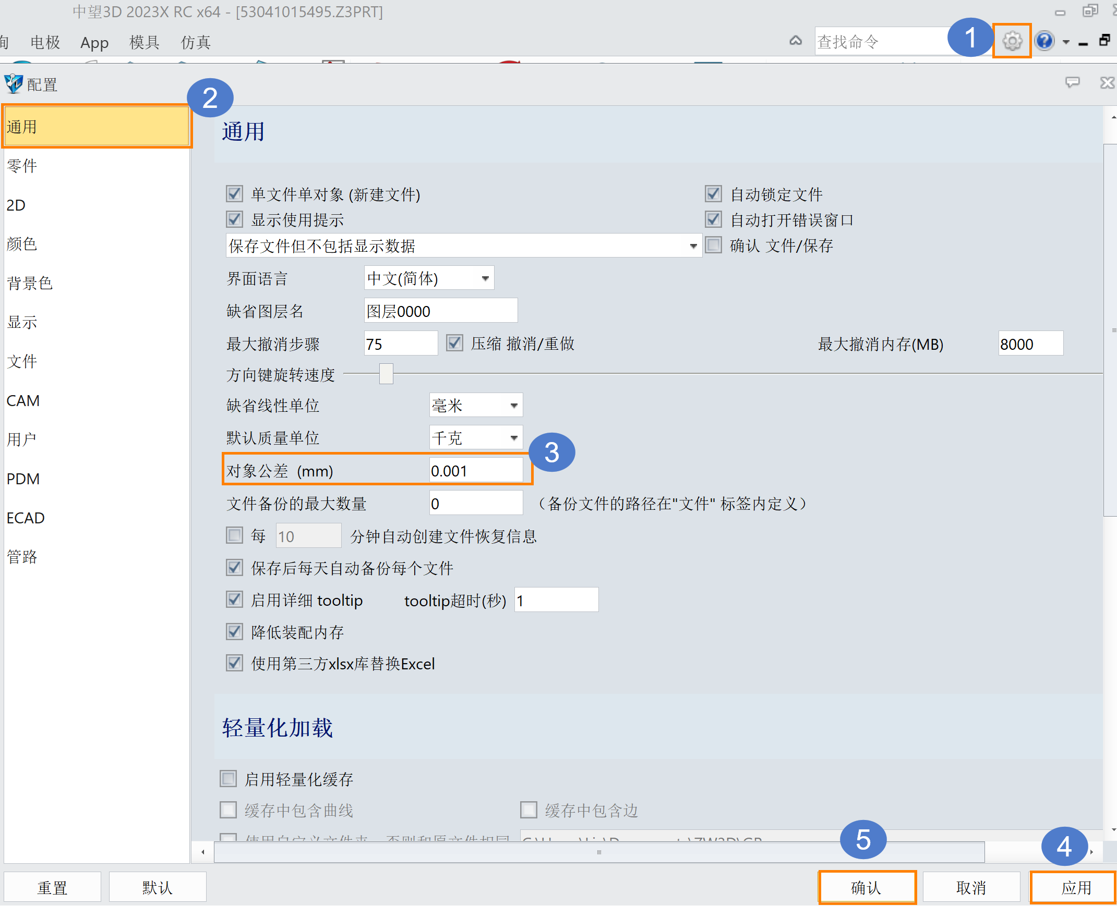Select the 显示 category
The height and width of the screenshot is (906, 1117).
pos(97,322)
